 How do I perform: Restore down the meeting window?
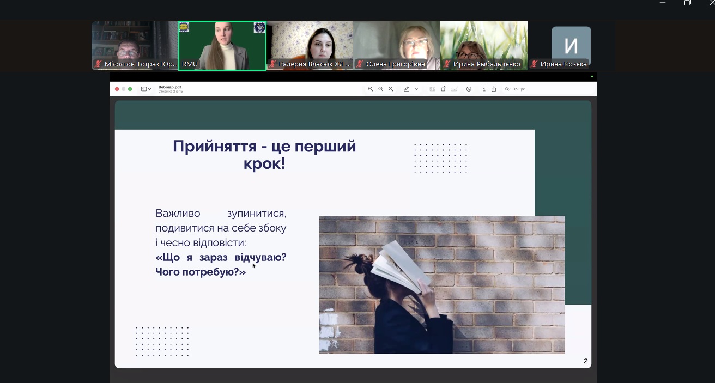tap(687, 3)
